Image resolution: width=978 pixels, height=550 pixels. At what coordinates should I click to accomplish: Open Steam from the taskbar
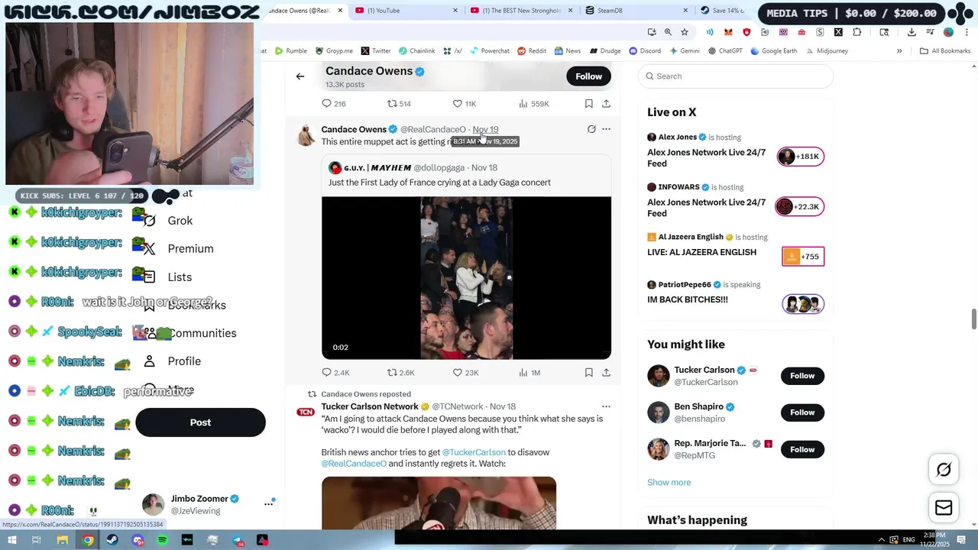pos(112,540)
